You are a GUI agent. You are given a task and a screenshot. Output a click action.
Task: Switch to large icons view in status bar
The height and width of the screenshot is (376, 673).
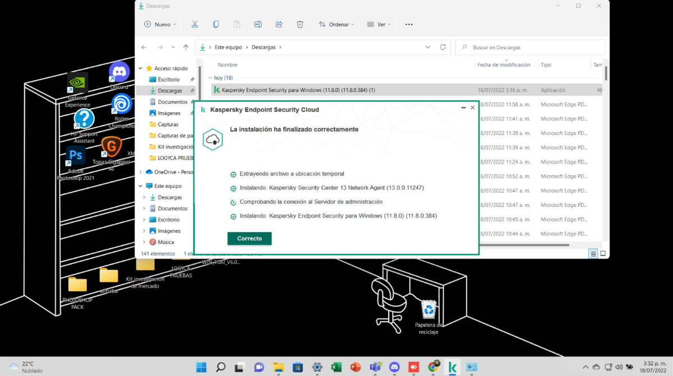click(603, 254)
